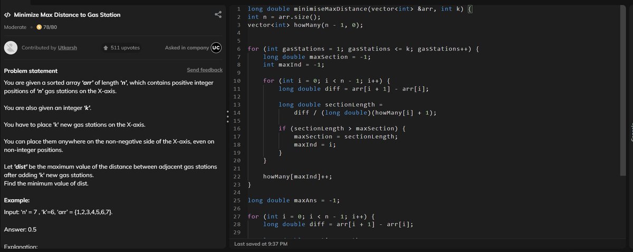This screenshot has width=633, height=252.
Task: Click the paragraph beginning Let 'dist' be the maximum
Action: click(110, 171)
